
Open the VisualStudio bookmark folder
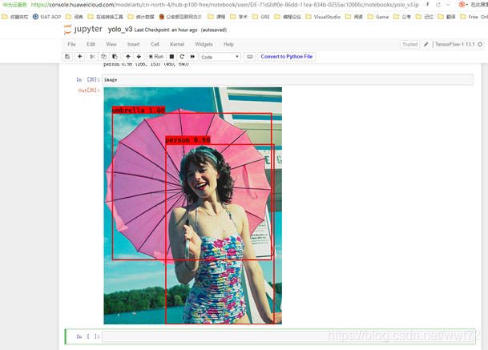tap(323, 17)
